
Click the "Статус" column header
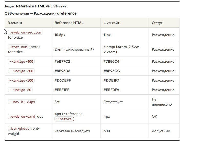157,23
